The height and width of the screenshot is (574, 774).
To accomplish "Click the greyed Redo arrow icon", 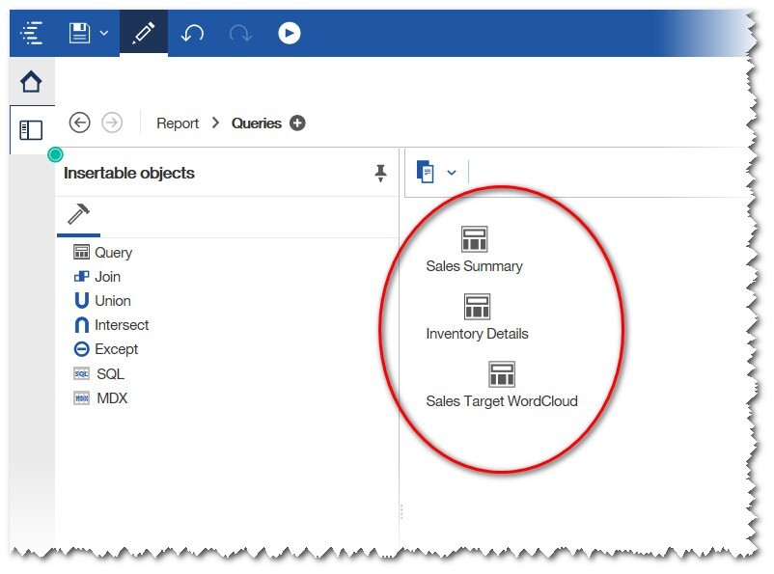I will 240,34.
